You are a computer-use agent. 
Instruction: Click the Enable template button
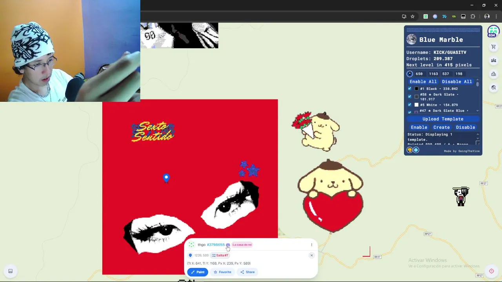point(419,127)
